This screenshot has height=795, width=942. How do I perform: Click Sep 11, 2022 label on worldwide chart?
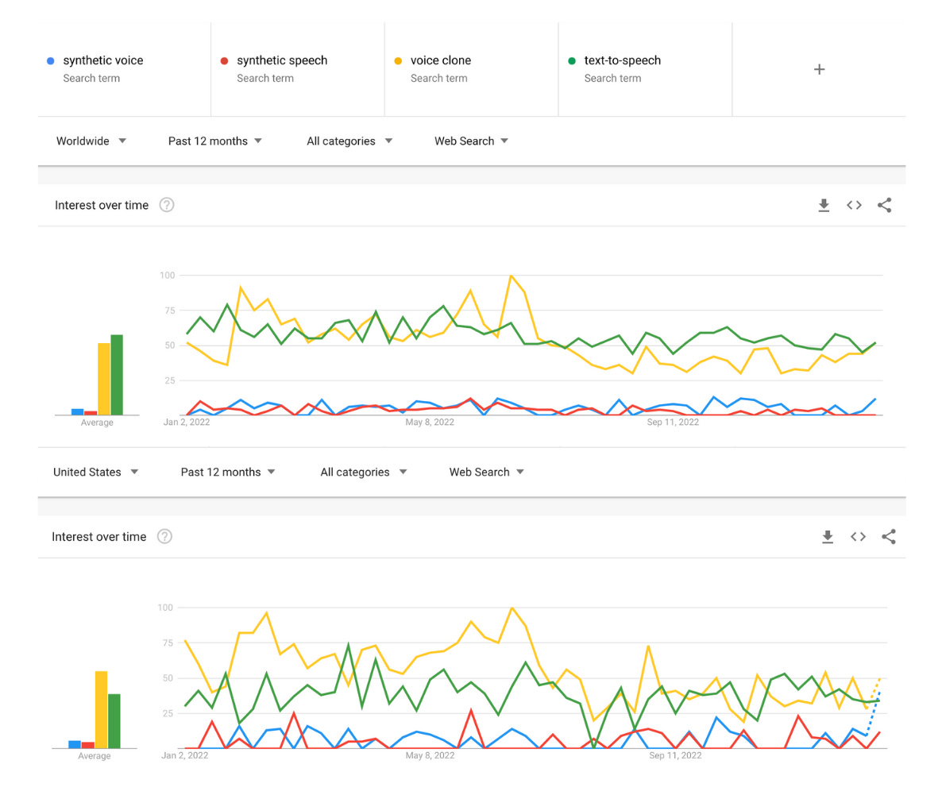673,423
